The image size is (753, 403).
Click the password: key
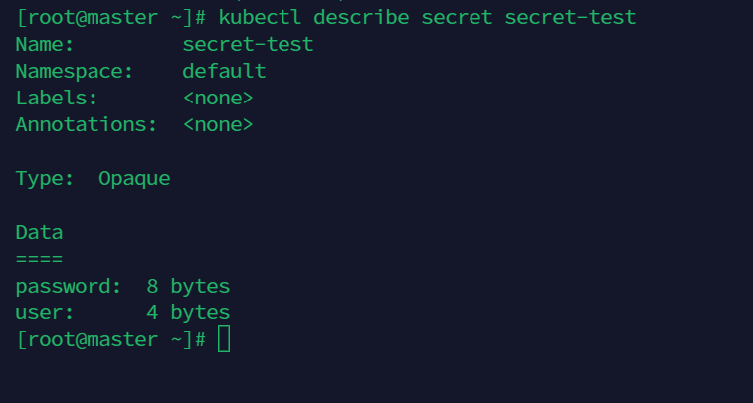(x=69, y=287)
